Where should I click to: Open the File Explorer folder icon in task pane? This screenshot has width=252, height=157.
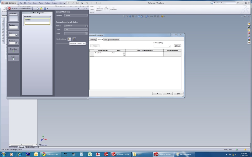click(249, 30)
